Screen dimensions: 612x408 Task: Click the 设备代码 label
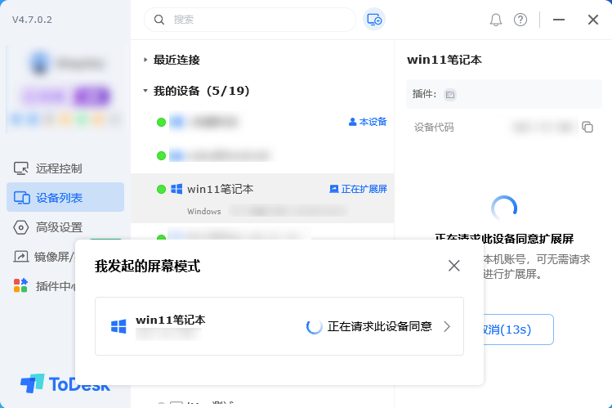point(434,128)
